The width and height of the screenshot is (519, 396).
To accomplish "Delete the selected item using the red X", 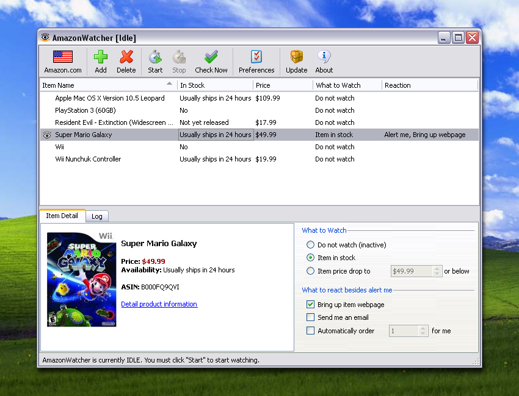I will coord(126,57).
